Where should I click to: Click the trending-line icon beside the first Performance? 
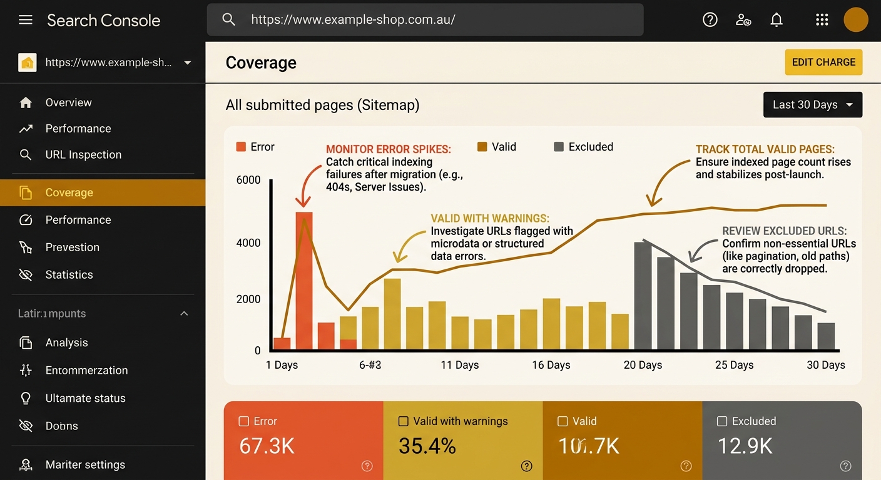[x=26, y=129]
